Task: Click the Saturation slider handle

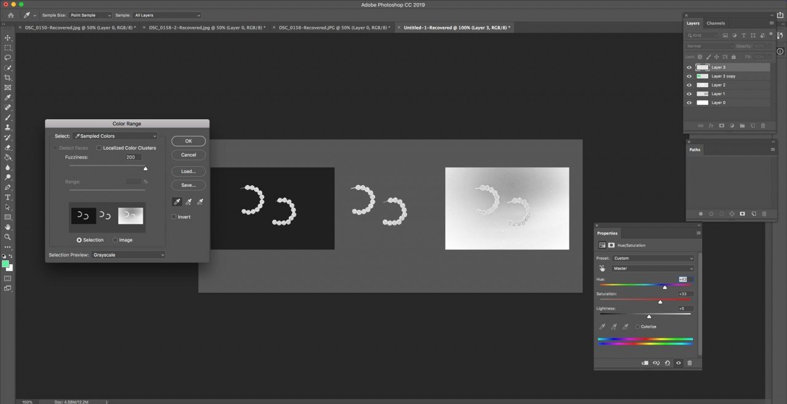Action: click(x=660, y=302)
